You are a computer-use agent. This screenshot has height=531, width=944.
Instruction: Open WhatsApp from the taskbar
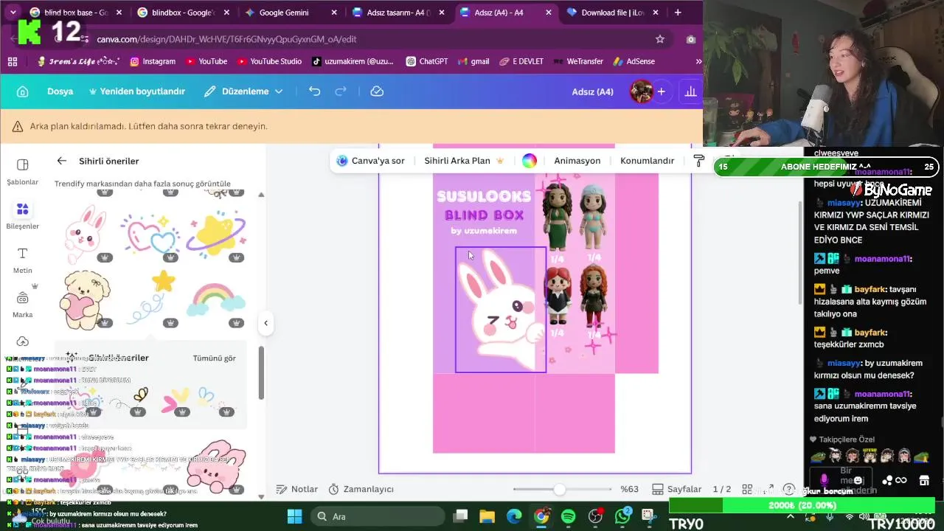(622, 516)
